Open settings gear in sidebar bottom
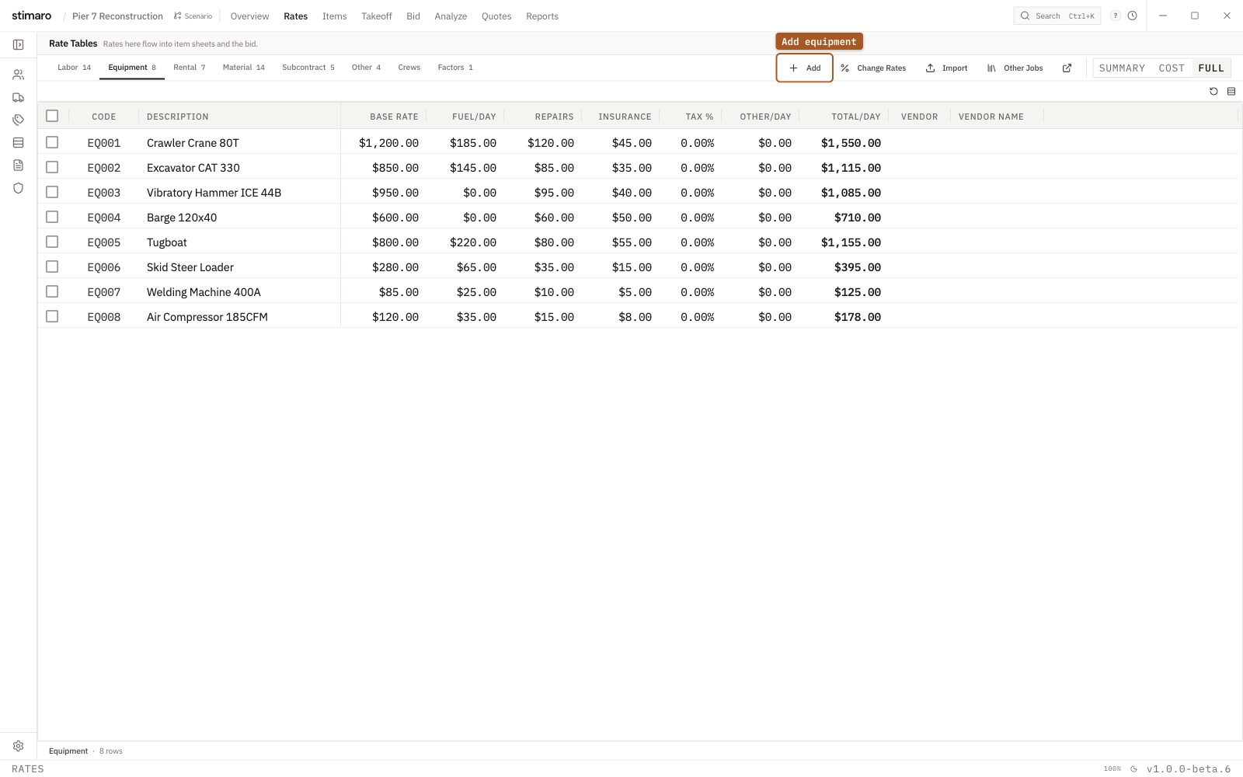The width and height of the screenshot is (1243, 777). (x=18, y=746)
